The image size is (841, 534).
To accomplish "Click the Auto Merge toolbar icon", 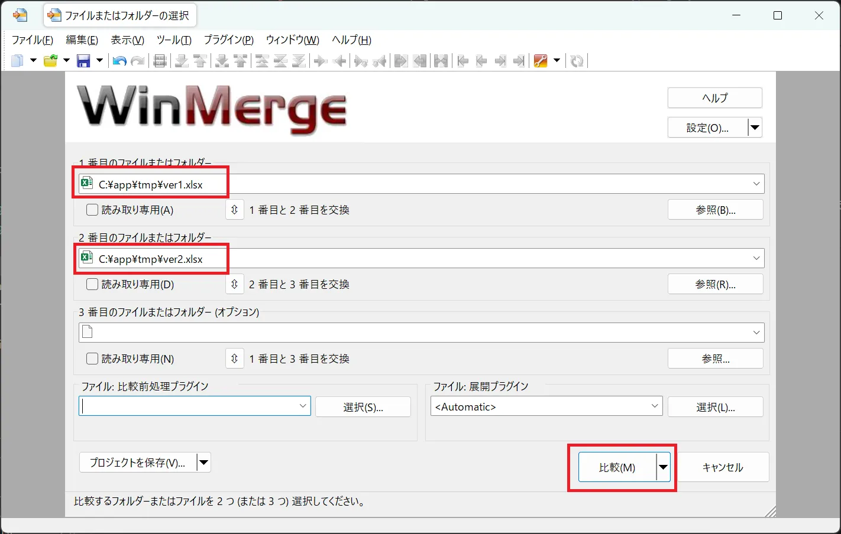I will [441, 60].
